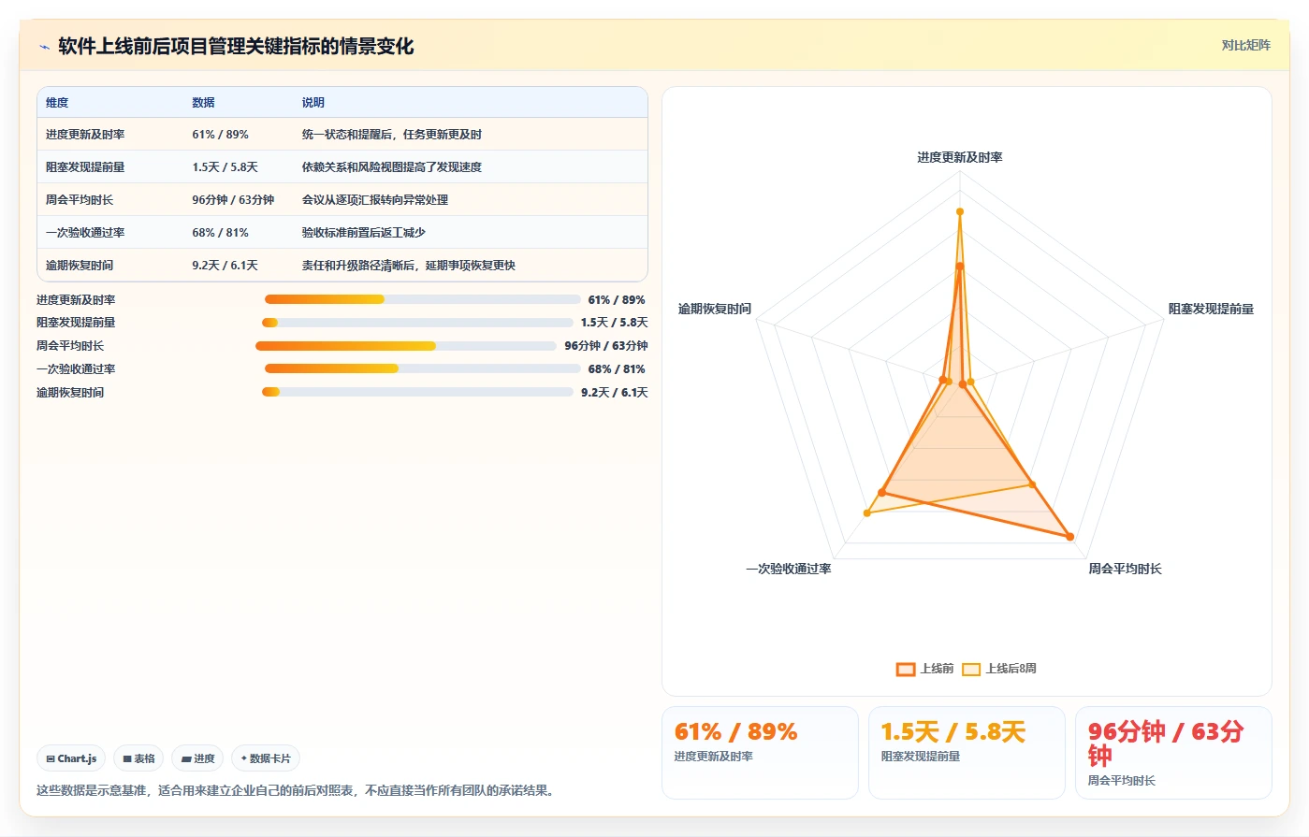Click the 进度 tag chip
Screen dimensions: 1309x837
(x=197, y=758)
